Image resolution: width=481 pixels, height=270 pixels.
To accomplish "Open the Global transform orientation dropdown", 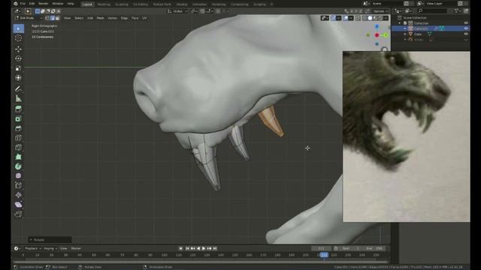I will (x=178, y=11).
